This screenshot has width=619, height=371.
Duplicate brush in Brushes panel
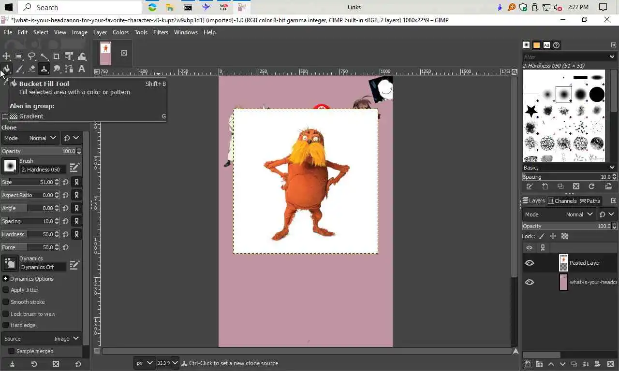(x=560, y=186)
